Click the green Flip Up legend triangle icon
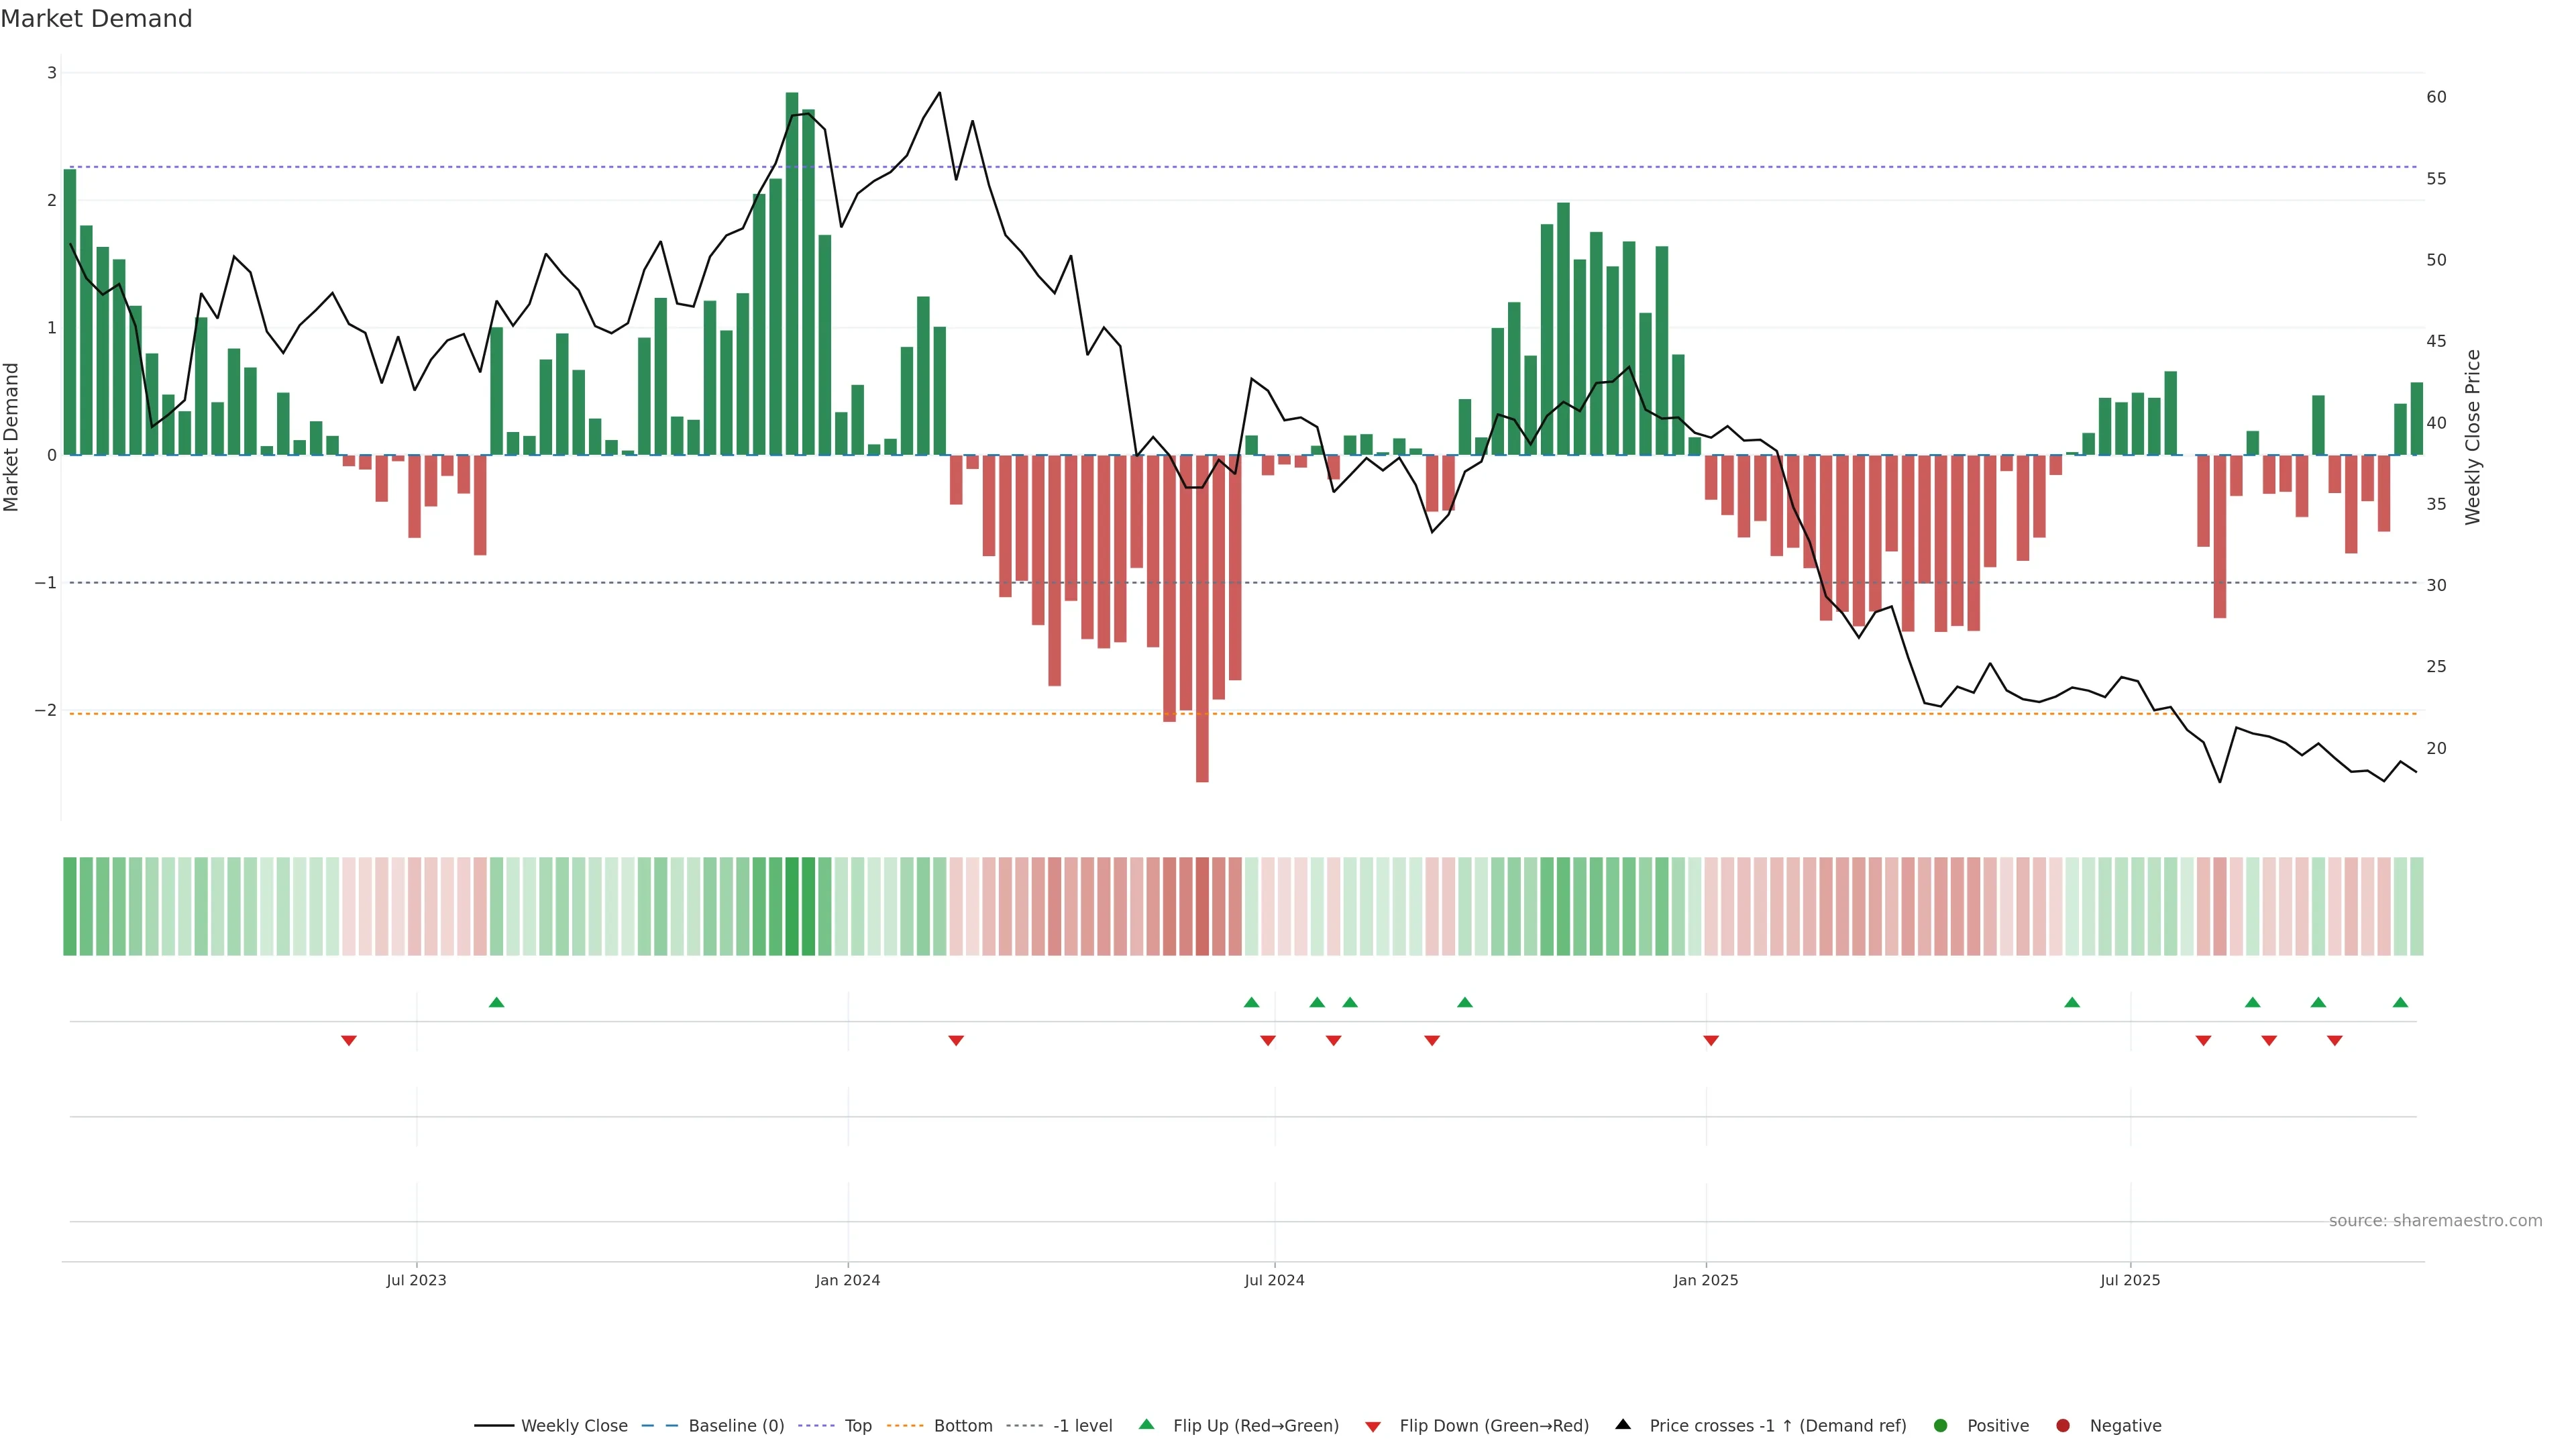2576x1449 pixels. pyautogui.click(x=1146, y=1424)
